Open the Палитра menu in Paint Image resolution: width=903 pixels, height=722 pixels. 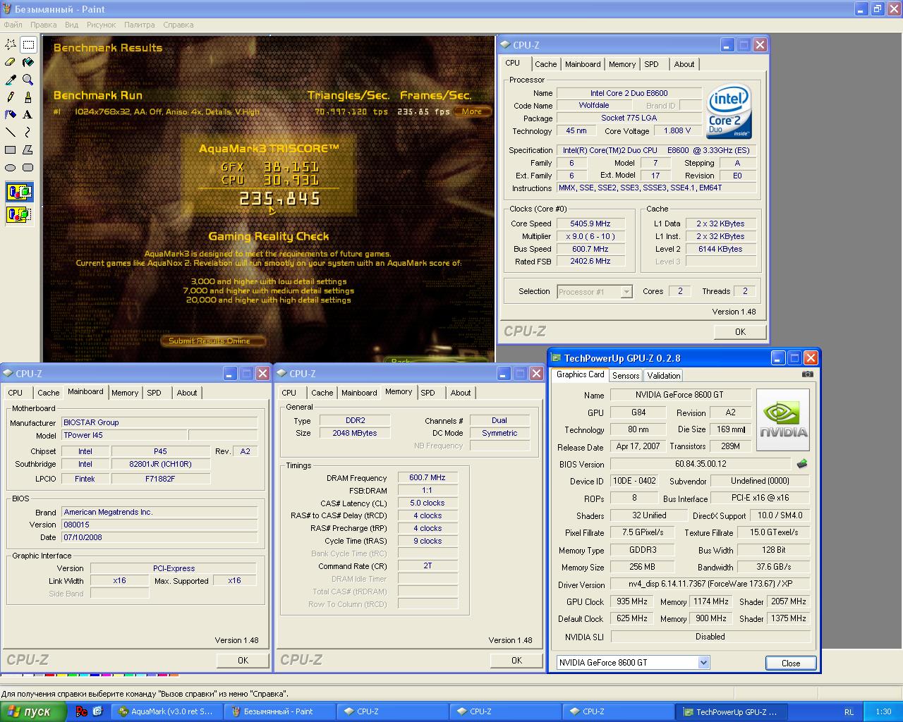139,25
